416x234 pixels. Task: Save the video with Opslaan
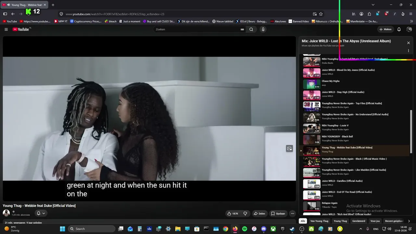pos(278,214)
